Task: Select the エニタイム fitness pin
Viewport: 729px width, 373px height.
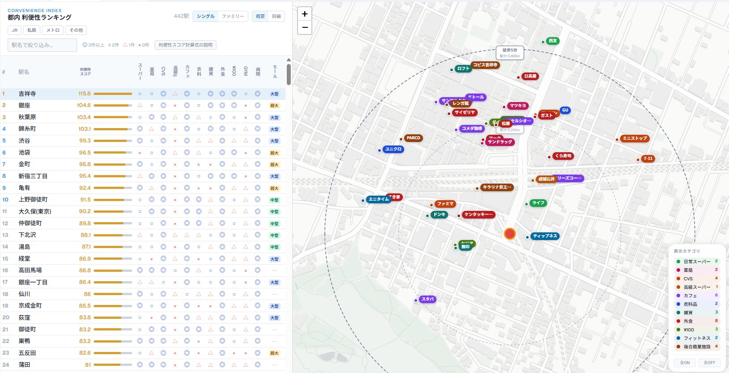Action: [x=379, y=199]
